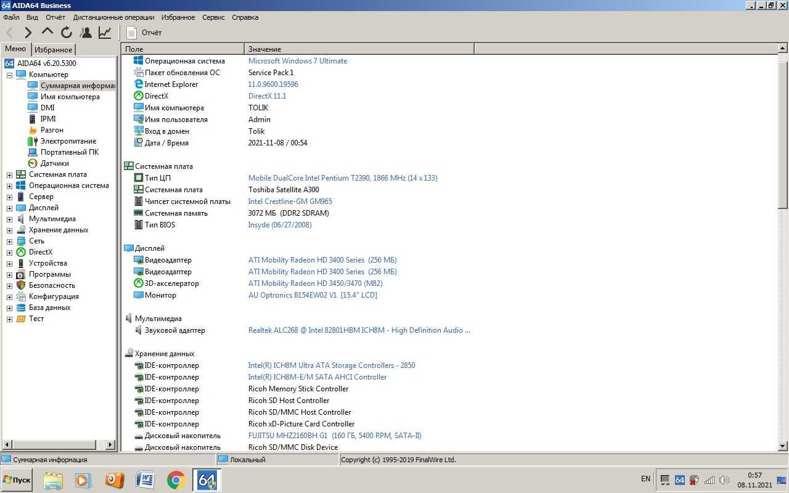Click tree panel horizontal scrollbar right arrow
Image resolution: width=789 pixels, height=493 pixels.
tap(110, 444)
